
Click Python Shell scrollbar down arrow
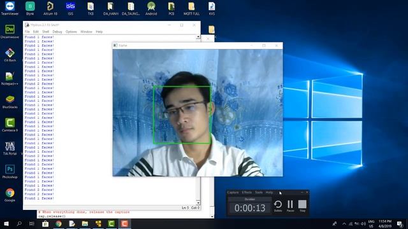198,203
